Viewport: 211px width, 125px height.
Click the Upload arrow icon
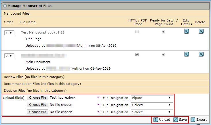click(x=156, y=120)
